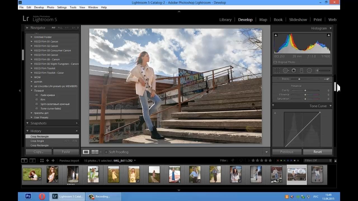Select the Graduated Filter tool
Image resolution: width=358 pixels, height=201 pixels.
click(x=302, y=70)
